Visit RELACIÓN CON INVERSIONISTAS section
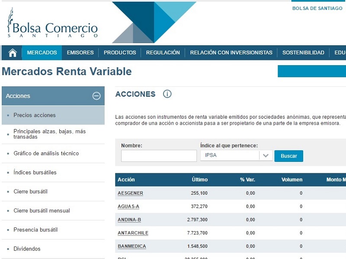This screenshot has height=259, width=346. click(231, 52)
